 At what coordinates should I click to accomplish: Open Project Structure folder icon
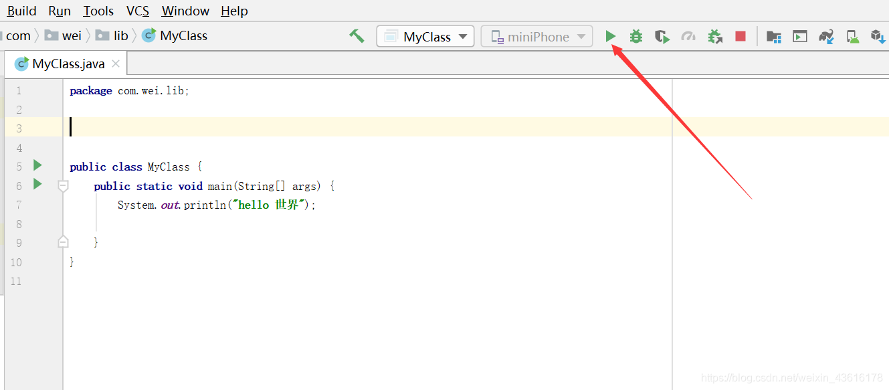[774, 36]
